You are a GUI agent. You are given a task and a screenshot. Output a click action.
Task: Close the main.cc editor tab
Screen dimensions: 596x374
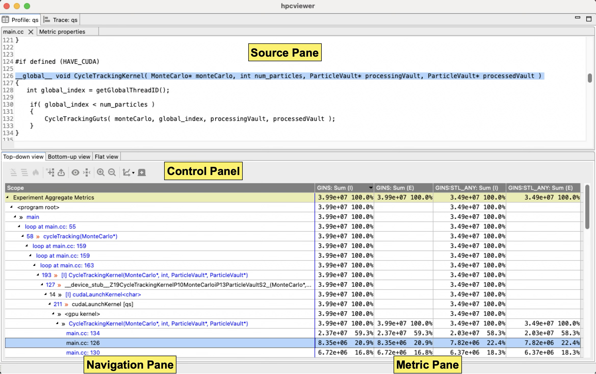[31, 32]
